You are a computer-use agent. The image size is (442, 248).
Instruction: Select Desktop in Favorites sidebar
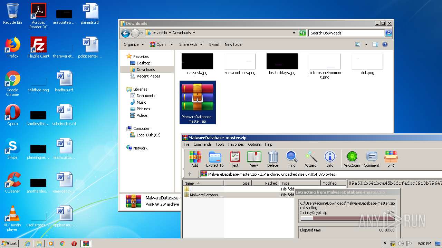click(x=143, y=63)
